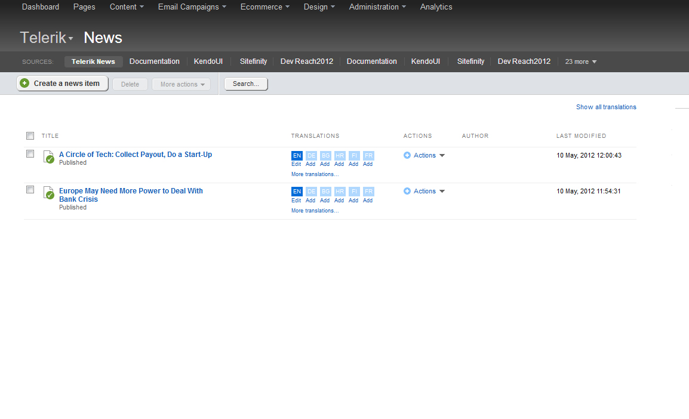Expand the 23 more sources dropdown
689x419 pixels.
(x=580, y=62)
